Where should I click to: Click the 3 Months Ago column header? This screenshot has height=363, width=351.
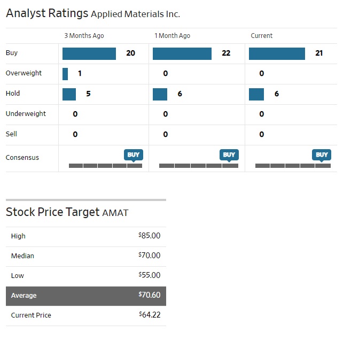pyautogui.click(x=84, y=36)
